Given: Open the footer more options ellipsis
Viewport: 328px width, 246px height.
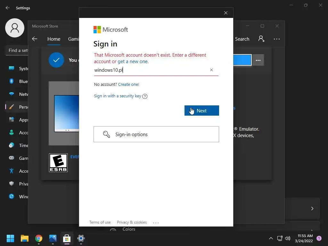Looking at the screenshot, I should tap(156, 223).
